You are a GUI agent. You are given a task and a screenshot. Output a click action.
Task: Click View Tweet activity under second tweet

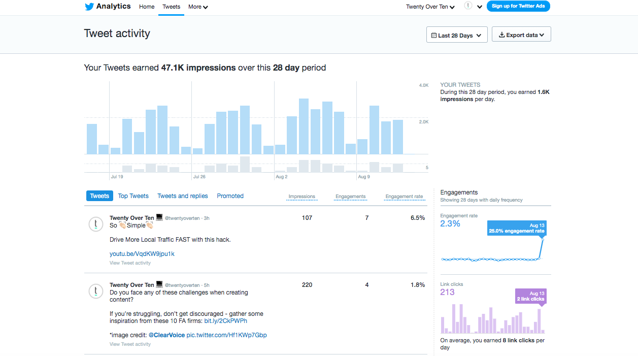click(130, 344)
